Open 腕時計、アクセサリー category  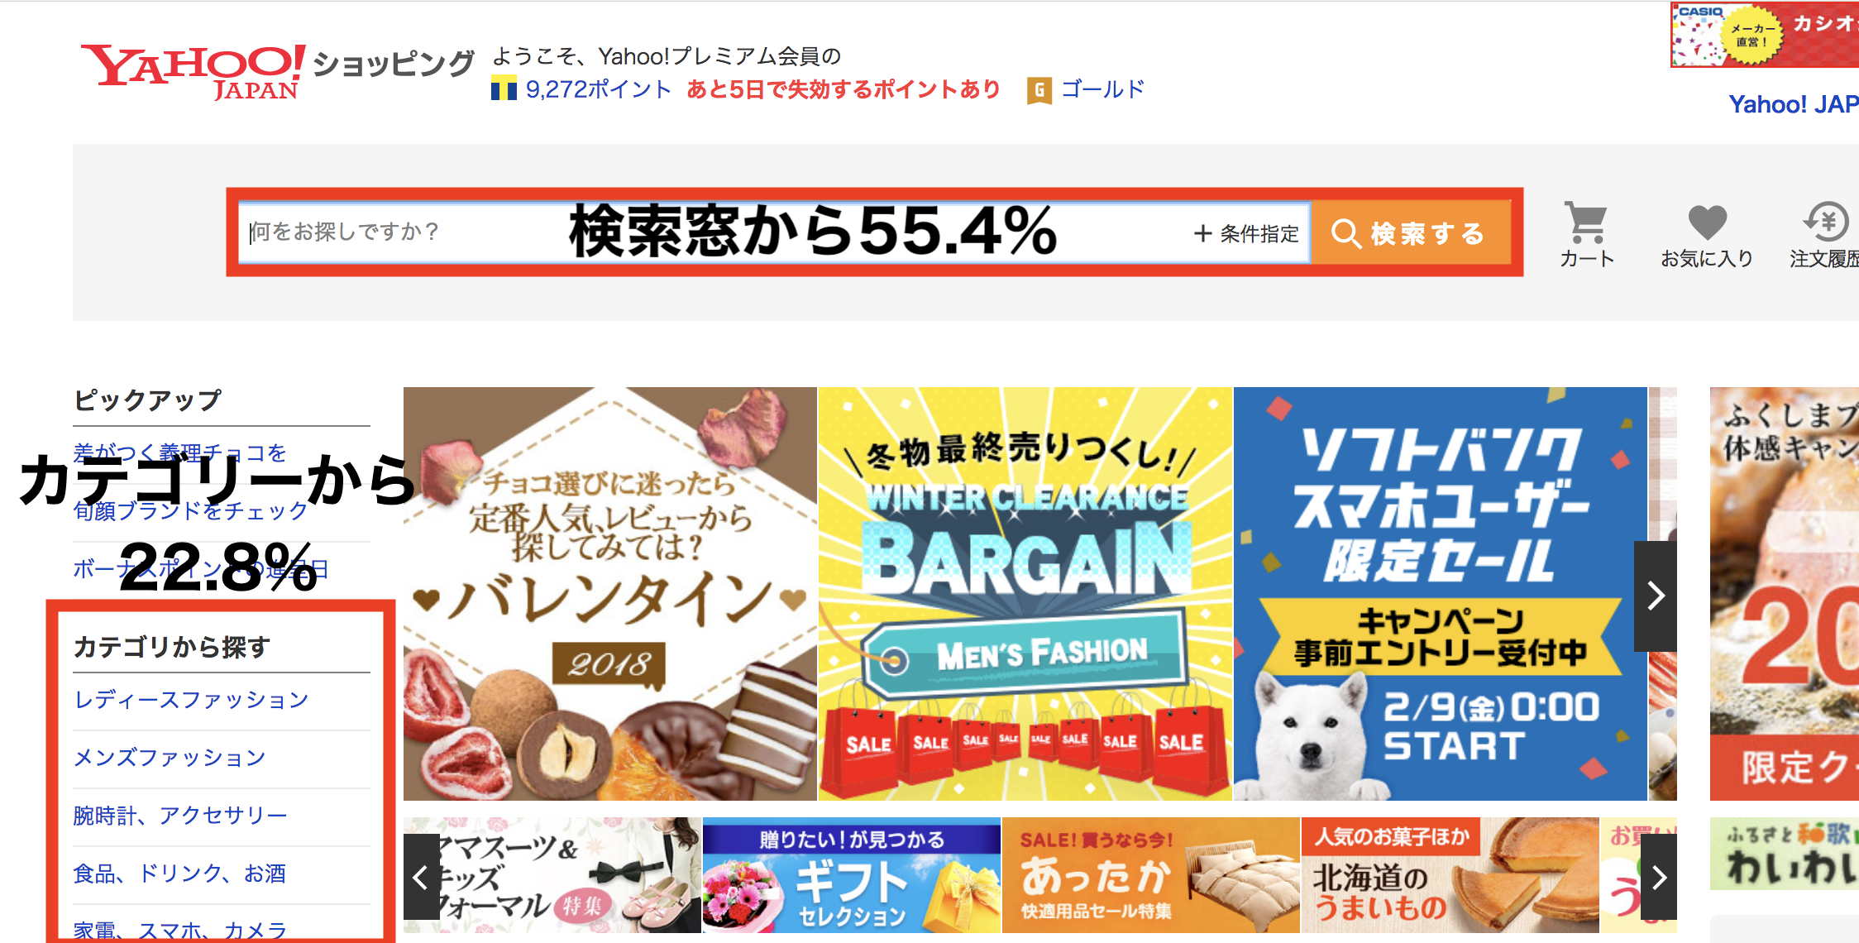point(180,816)
